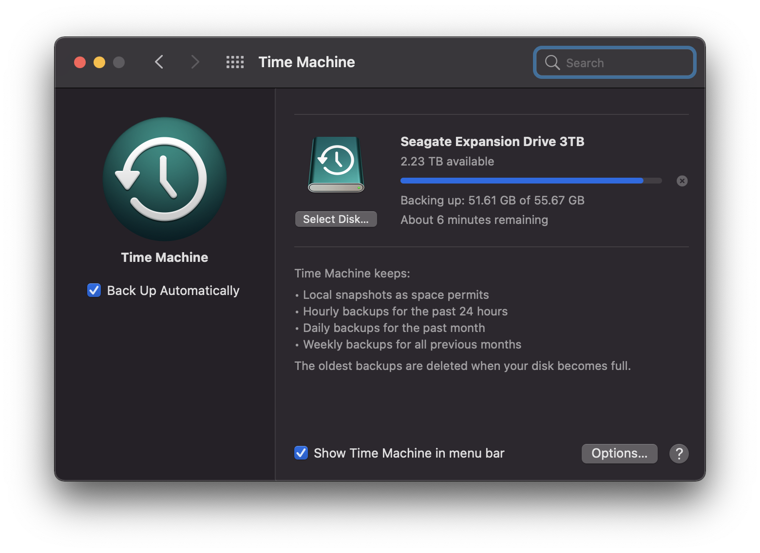This screenshot has width=760, height=553.
Task: Show all preferences grid icon
Action: (x=235, y=62)
